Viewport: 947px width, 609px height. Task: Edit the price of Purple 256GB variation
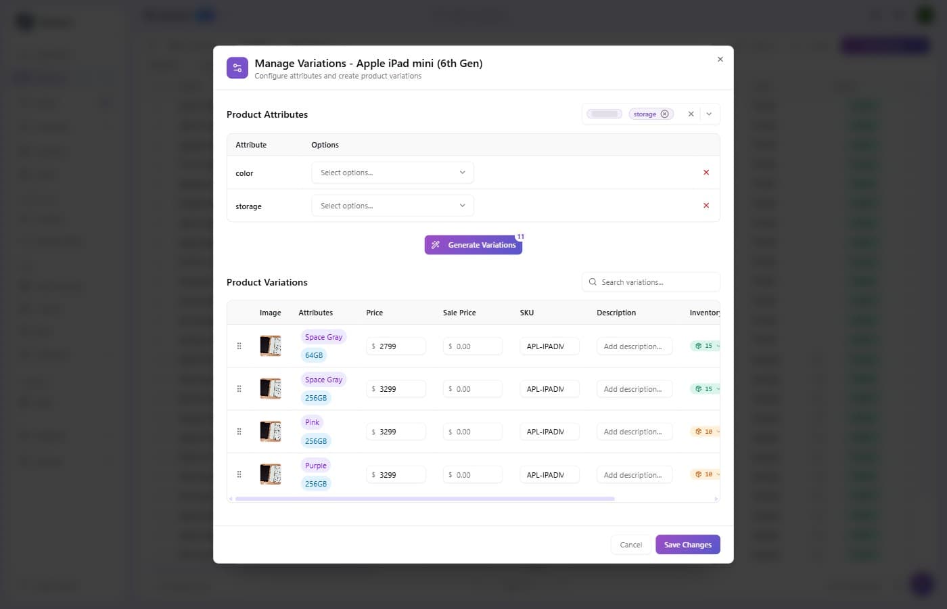point(396,475)
